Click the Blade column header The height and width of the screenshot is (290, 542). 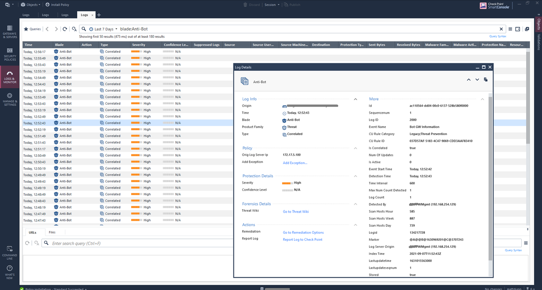pos(66,45)
